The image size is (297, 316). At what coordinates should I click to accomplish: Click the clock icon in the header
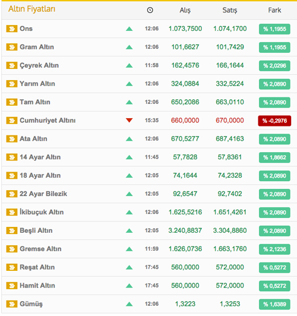(x=150, y=10)
